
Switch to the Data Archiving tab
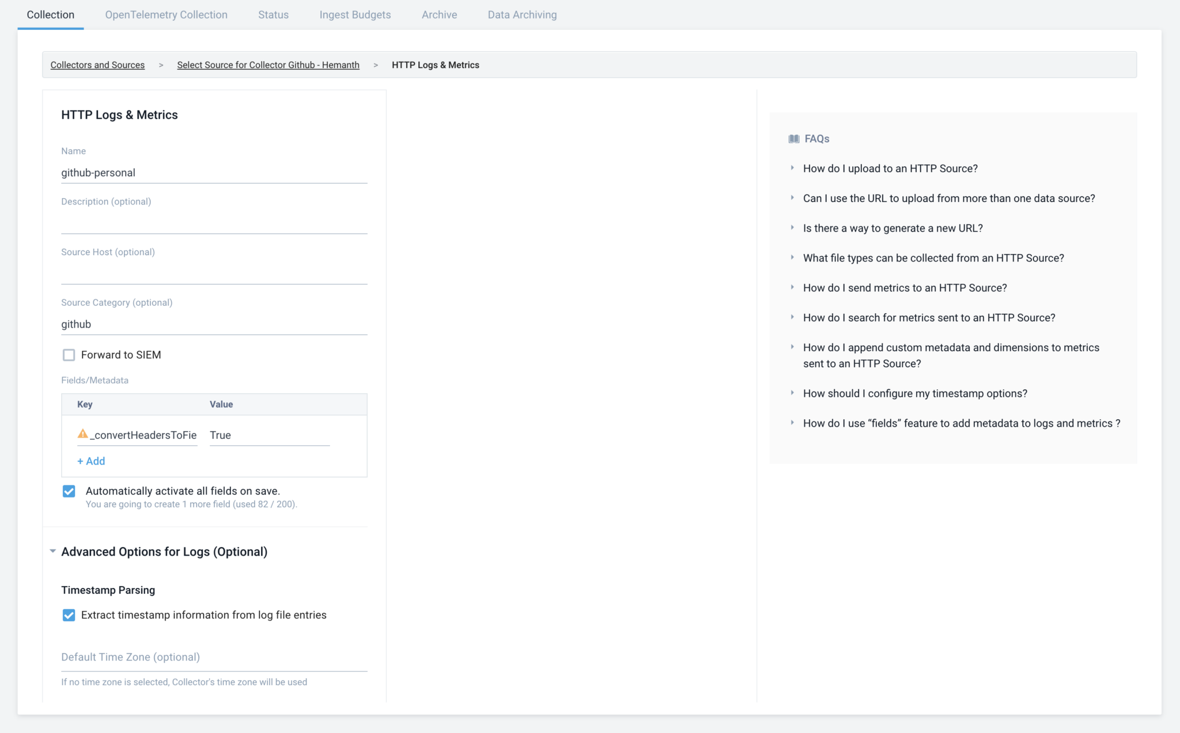[x=522, y=14]
